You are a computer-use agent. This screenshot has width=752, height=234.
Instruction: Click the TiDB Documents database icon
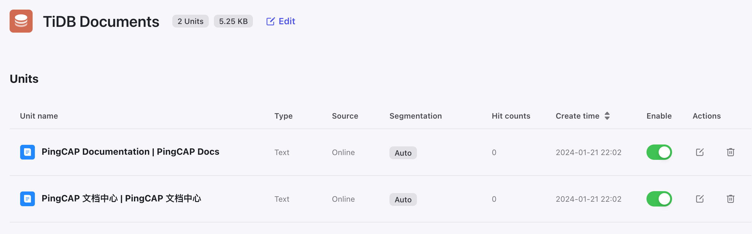21,21
